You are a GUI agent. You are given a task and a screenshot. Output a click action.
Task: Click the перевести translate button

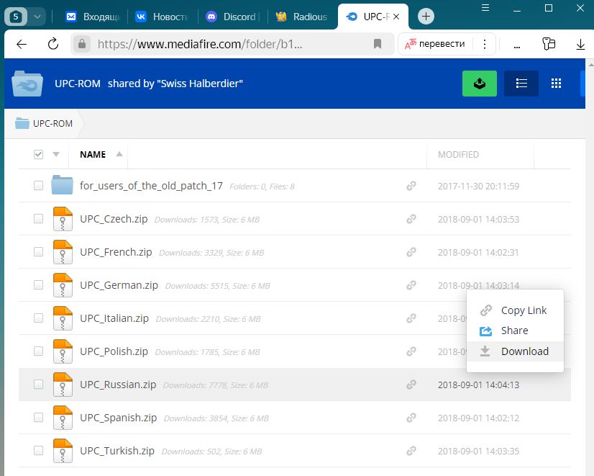point(435,44)
